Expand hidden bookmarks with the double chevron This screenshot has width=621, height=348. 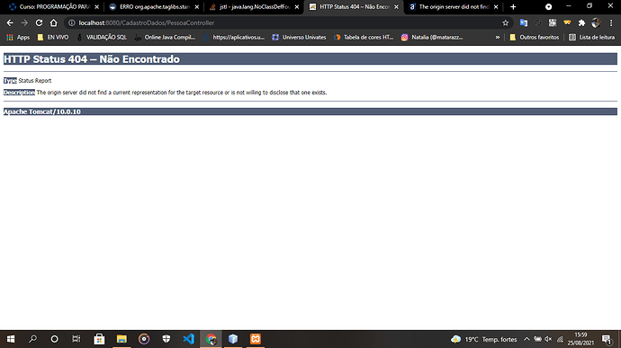498,37
